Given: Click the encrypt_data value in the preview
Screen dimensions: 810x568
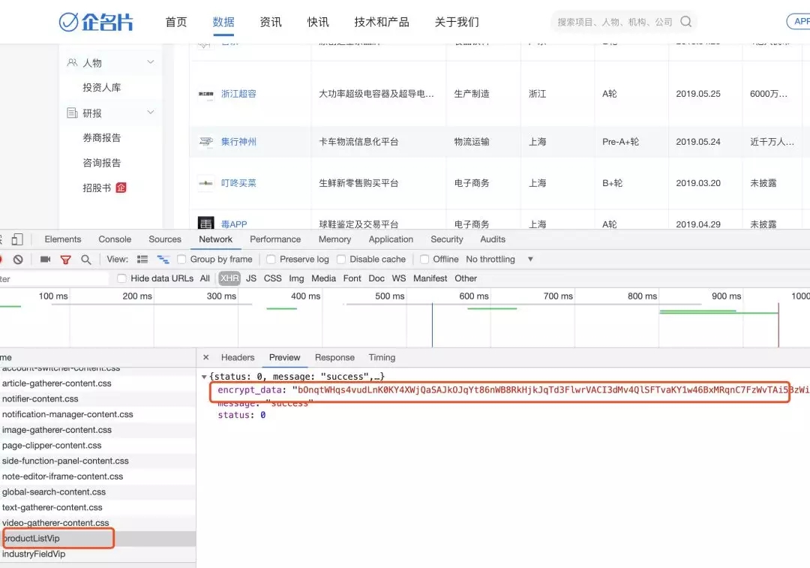Looking at the screenshot, I should pyautogui.click(x=550, y=390).
